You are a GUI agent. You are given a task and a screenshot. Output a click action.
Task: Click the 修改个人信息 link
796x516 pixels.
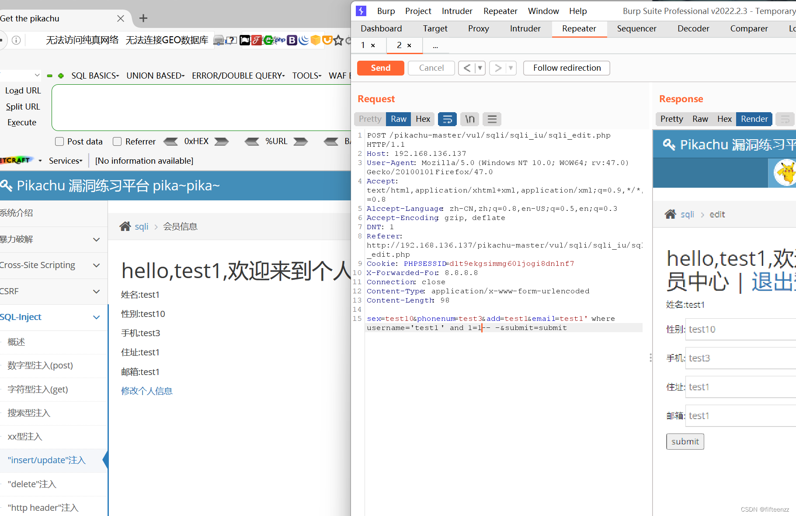coord(147,391)
